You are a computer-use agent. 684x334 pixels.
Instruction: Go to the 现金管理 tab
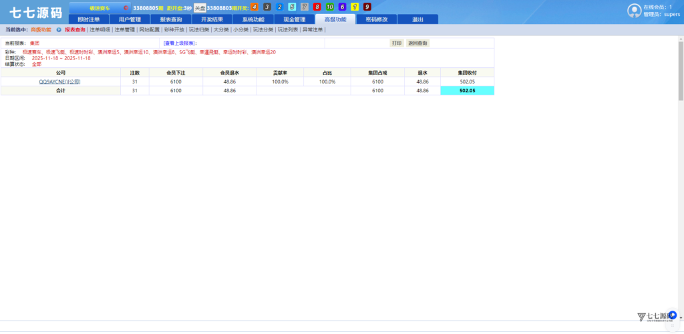coord(294,19)
